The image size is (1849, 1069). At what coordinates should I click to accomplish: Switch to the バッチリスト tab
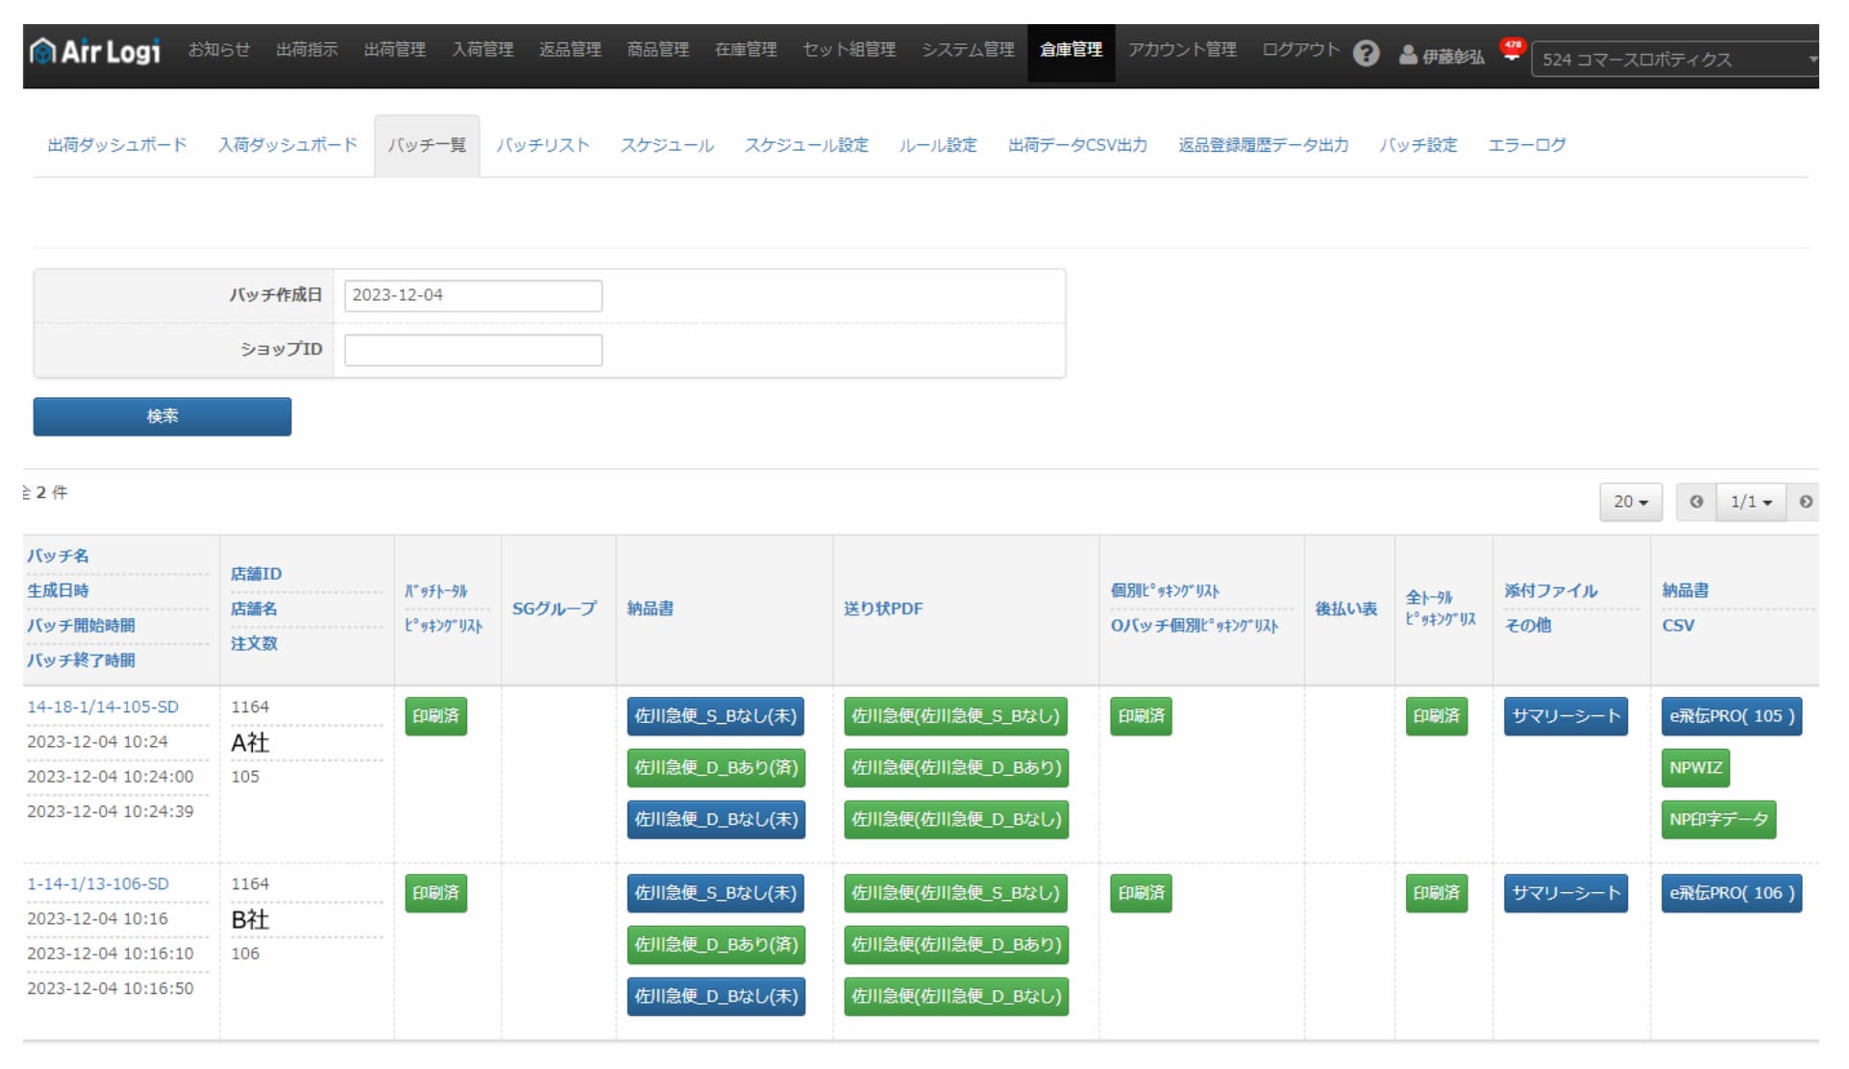coord(543,145)
